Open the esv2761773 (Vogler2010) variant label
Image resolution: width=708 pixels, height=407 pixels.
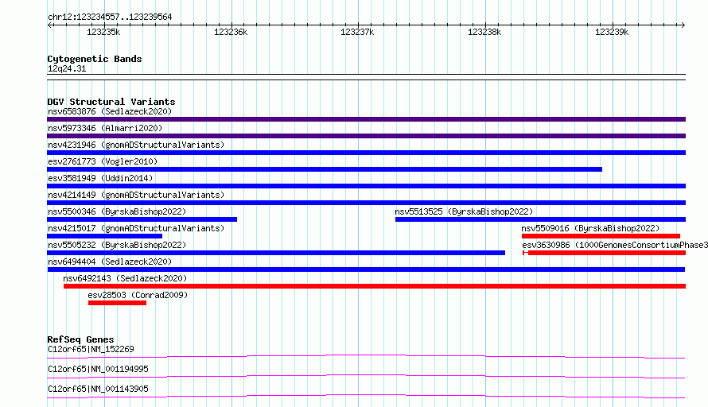coord(103,161)
